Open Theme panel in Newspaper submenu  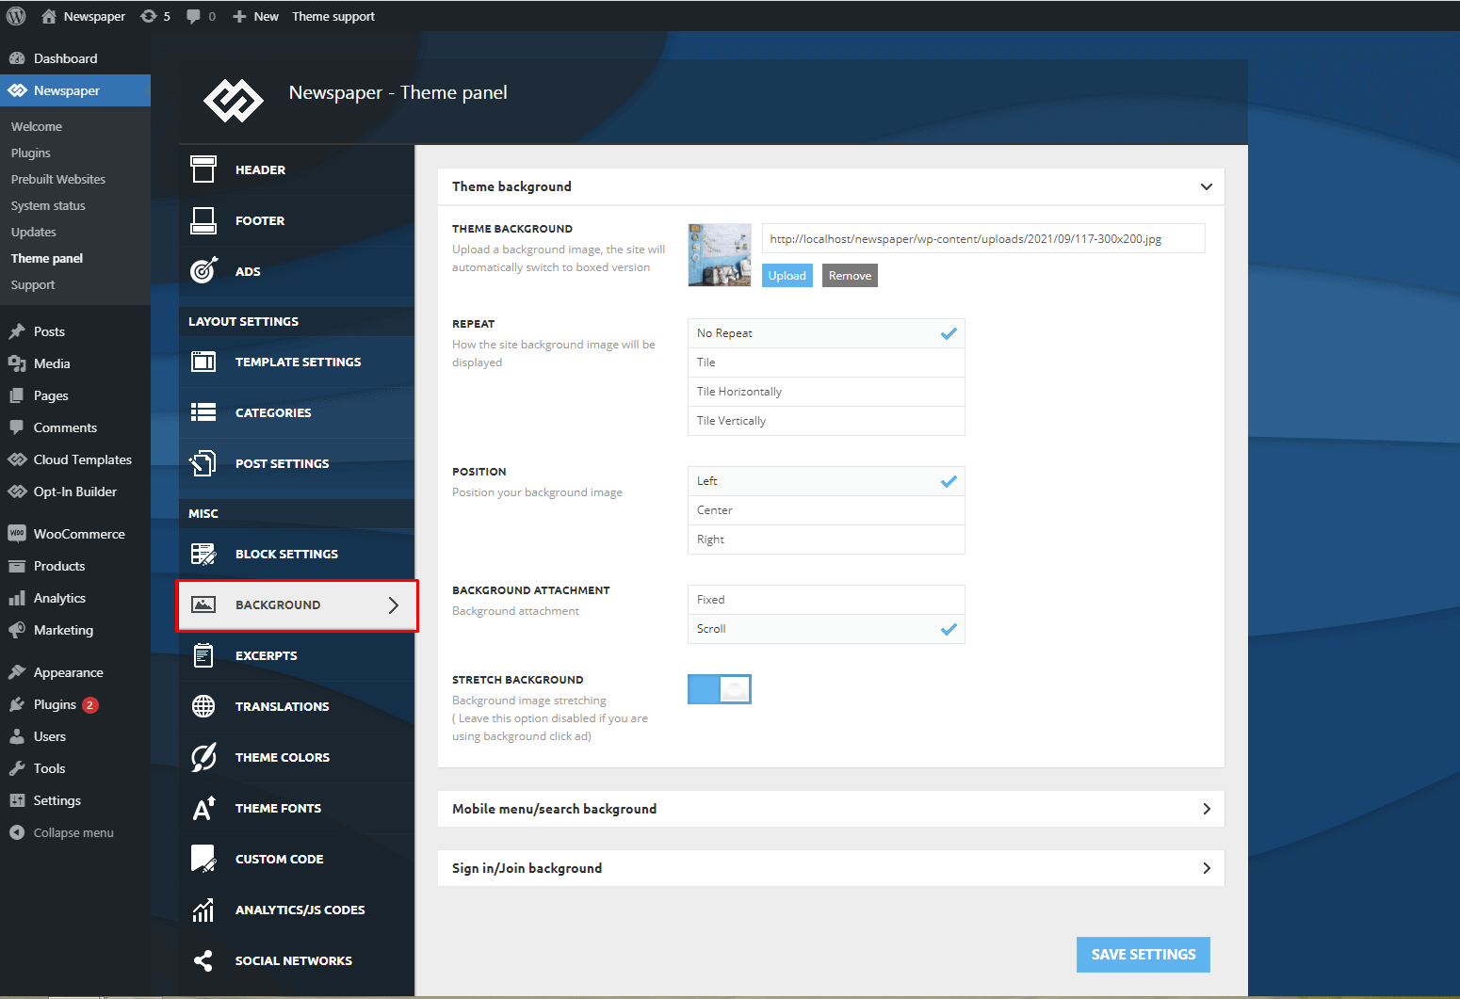[47, 258]
